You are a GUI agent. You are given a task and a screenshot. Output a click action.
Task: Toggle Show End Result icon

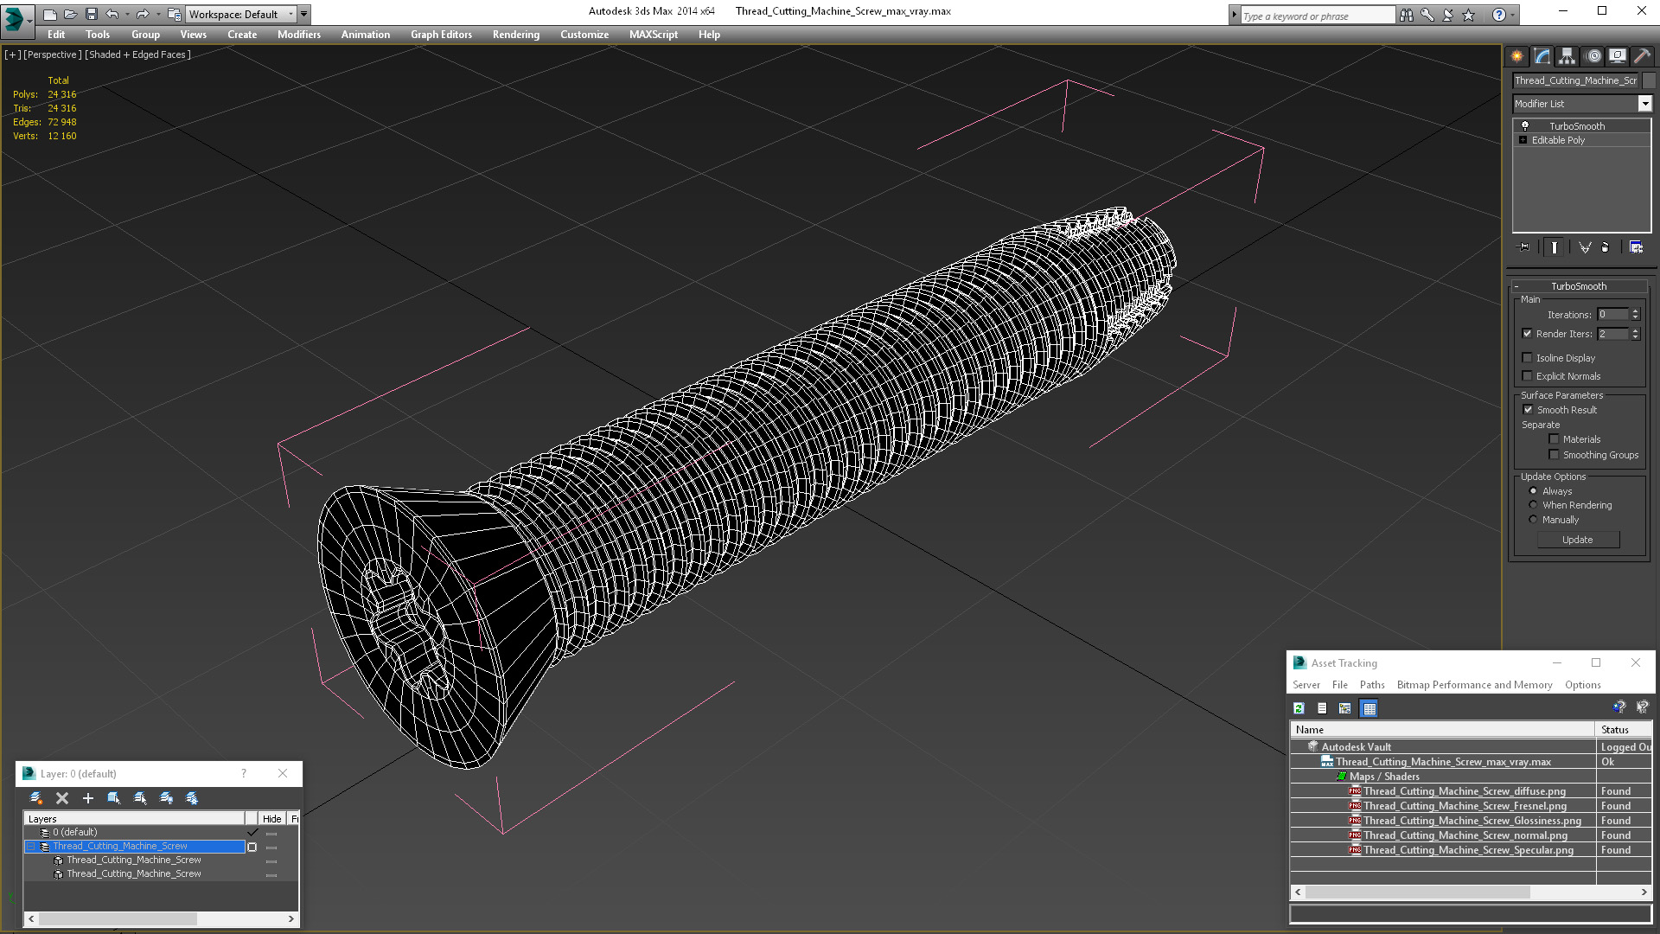pyautogui.click(x=1555, y=247)
